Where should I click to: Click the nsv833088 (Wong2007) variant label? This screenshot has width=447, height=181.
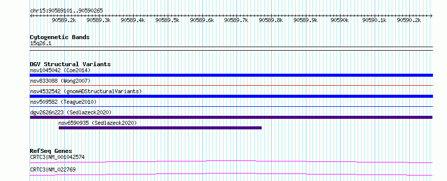coord(60,81)
